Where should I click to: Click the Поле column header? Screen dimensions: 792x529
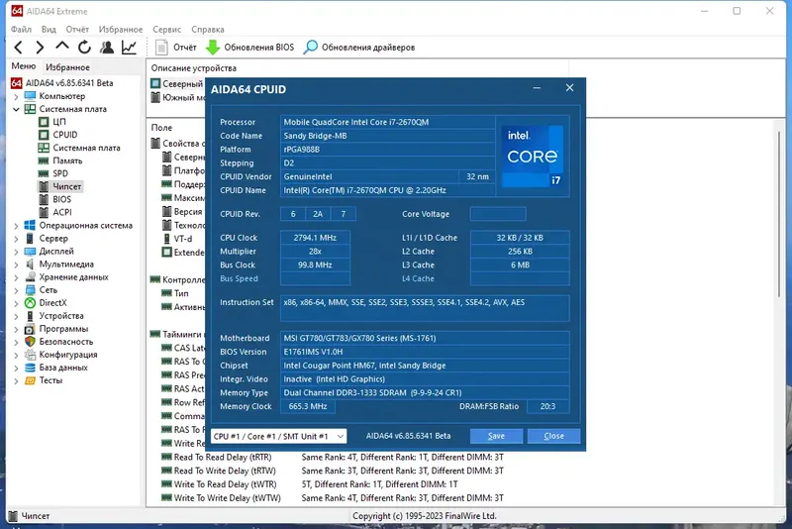point(161,128)
